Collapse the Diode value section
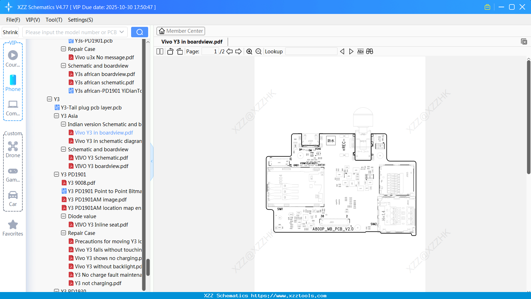Viewport: 531px width, 299px height. click(x=63, y=216)
